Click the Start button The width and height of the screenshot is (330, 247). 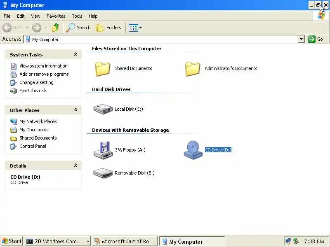(12, 241)
